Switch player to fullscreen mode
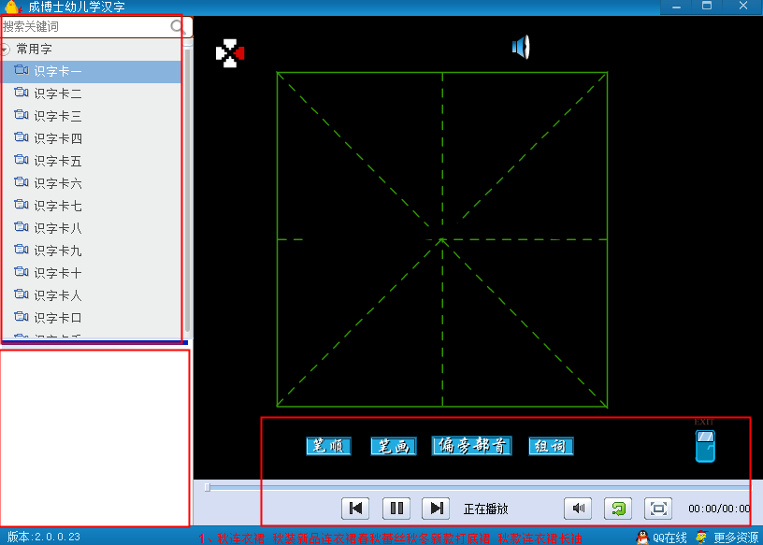The height and width of the screenshot is (545, 763). pos(658,509)
